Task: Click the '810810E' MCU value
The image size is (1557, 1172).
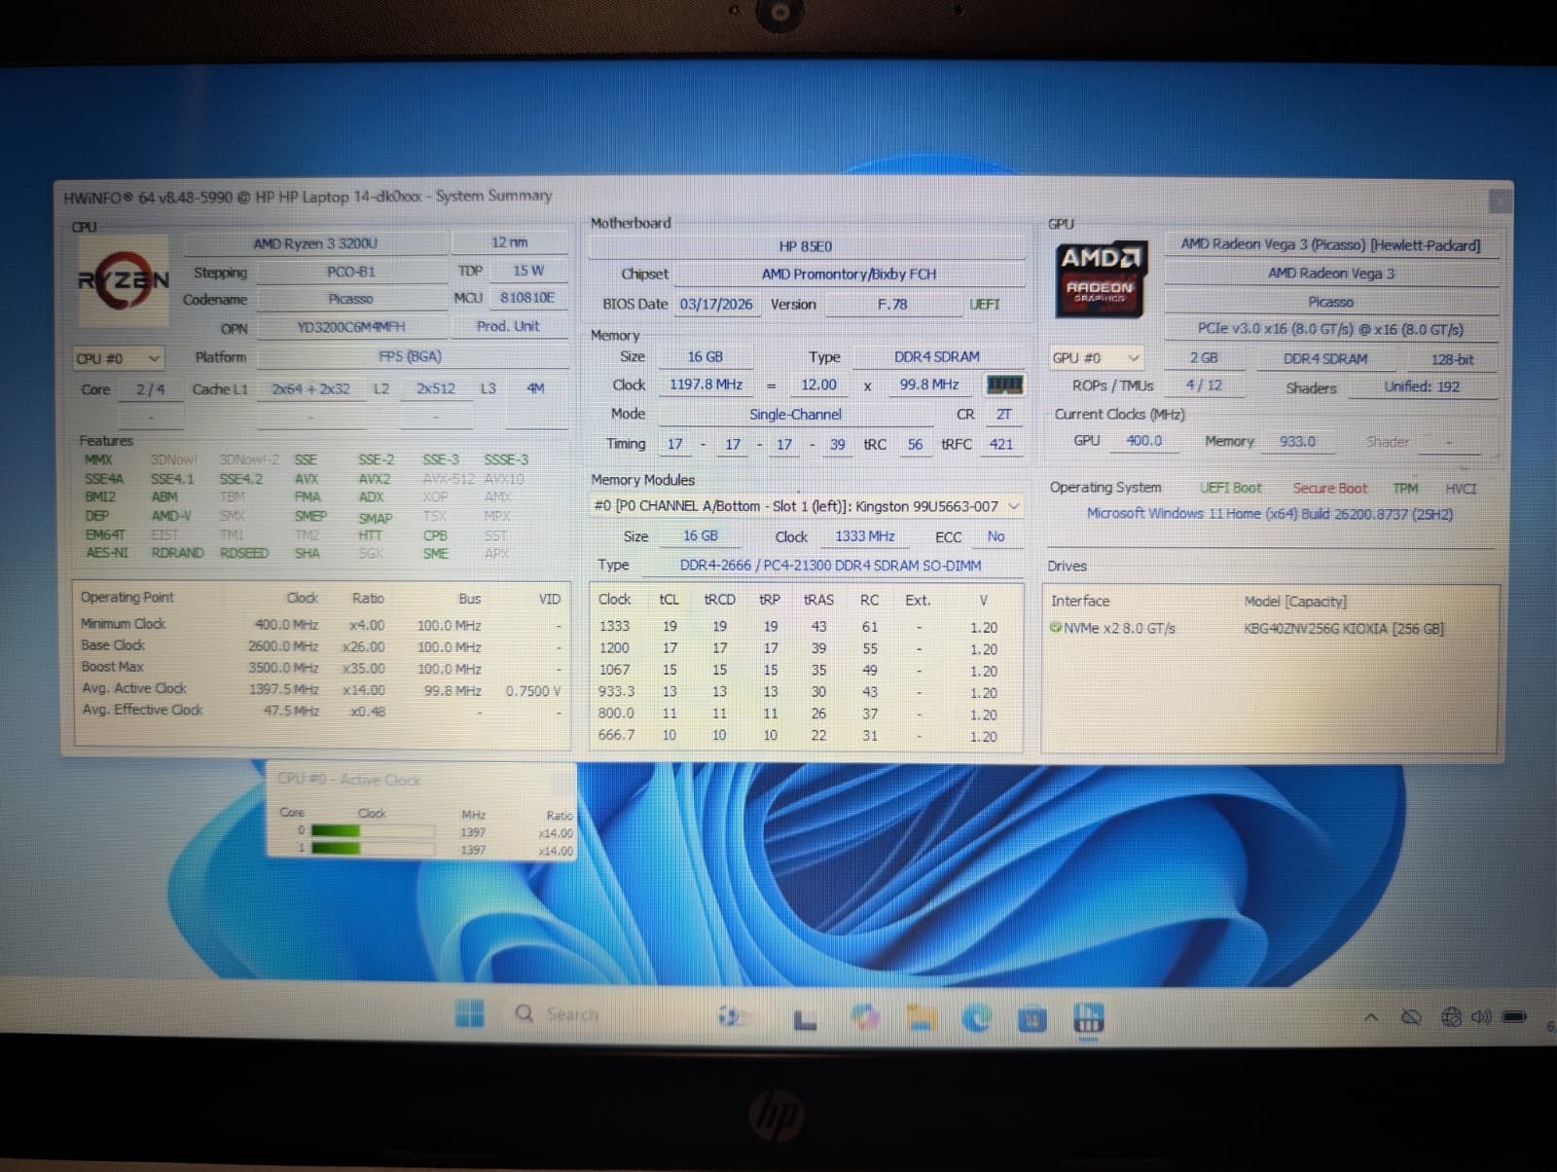Action: [x=527, y=298]
